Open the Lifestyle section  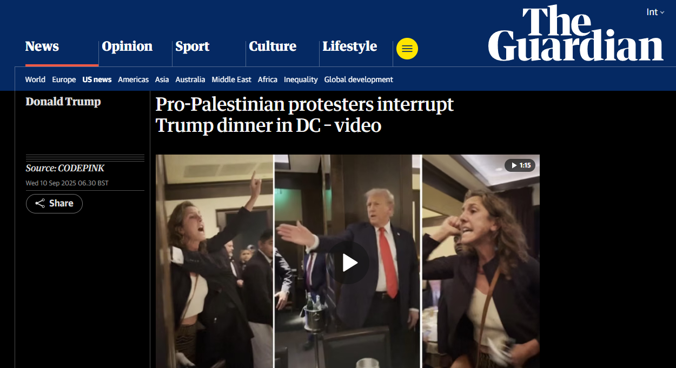click(350, 46)
